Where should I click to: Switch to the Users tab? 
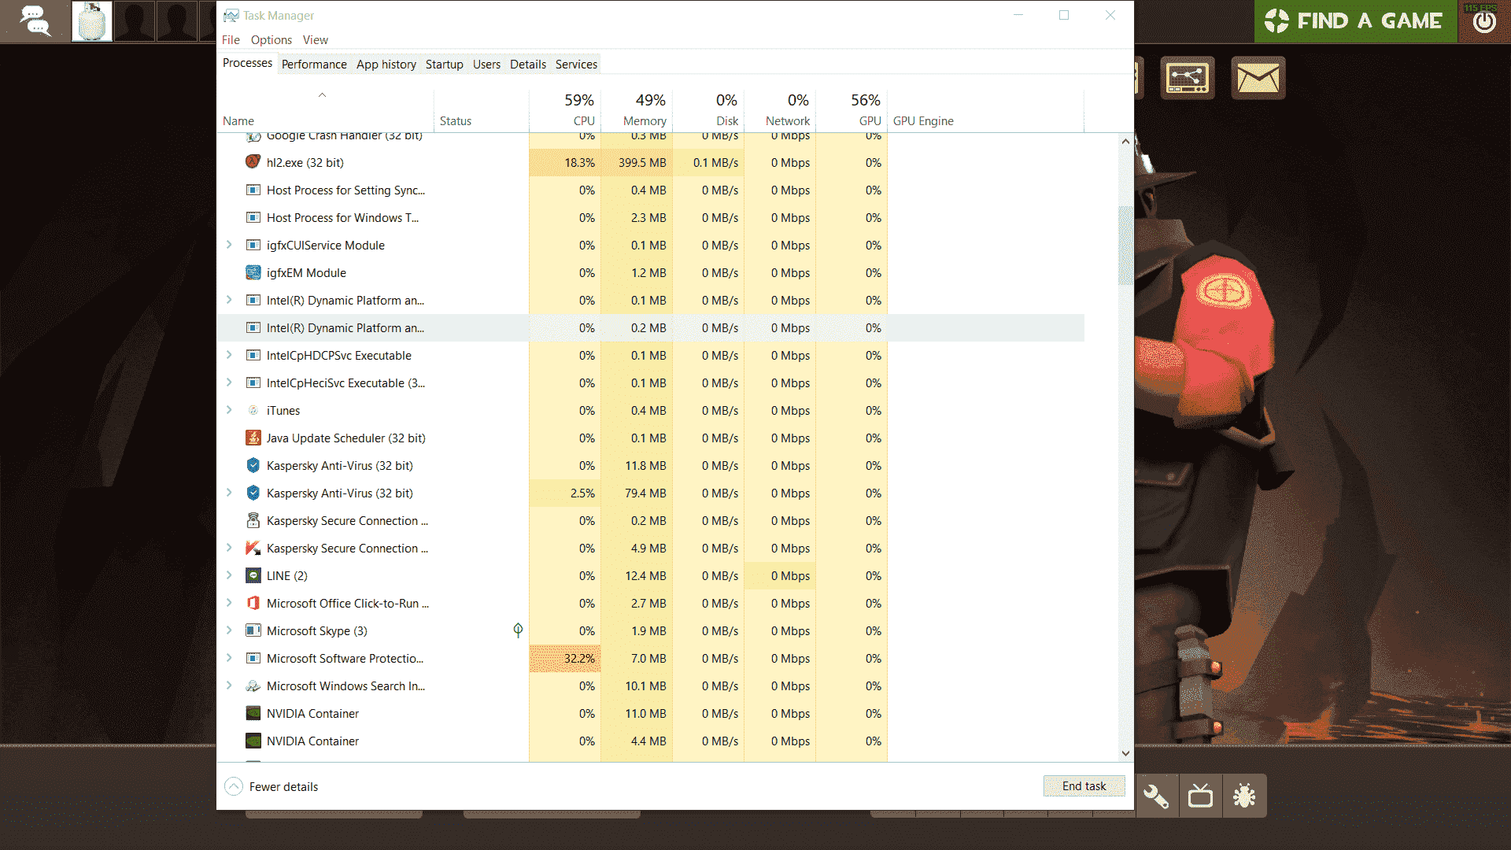tap(486, 65)
